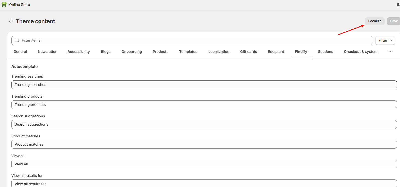Focus the Filter items search field
The image size is (400, 187).
pyautogui.click(x=192, y=40)
